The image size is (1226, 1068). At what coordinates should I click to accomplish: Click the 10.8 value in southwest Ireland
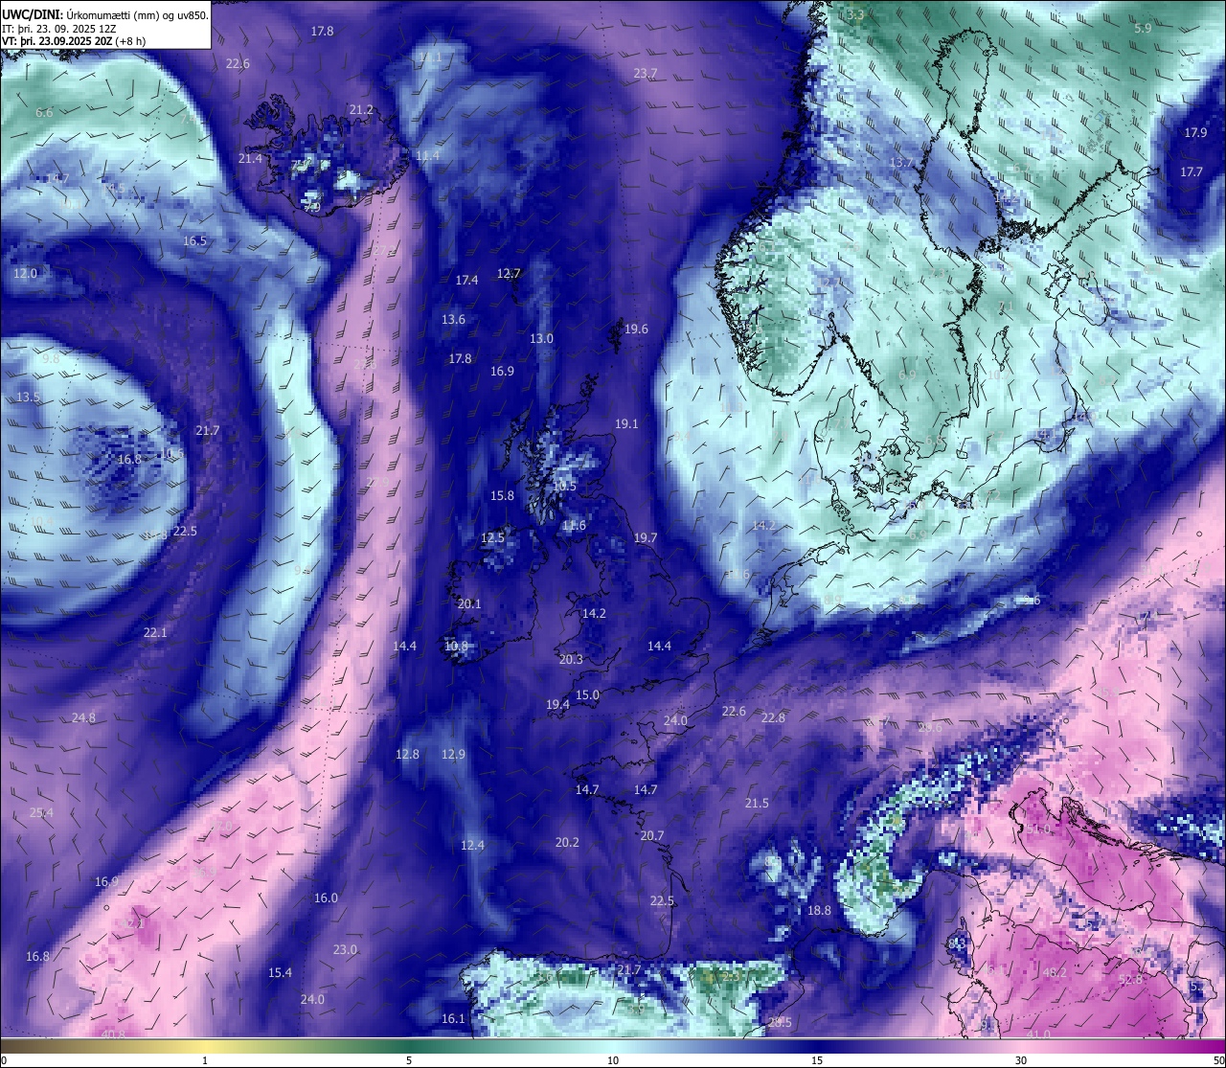(x=456, y=647)
